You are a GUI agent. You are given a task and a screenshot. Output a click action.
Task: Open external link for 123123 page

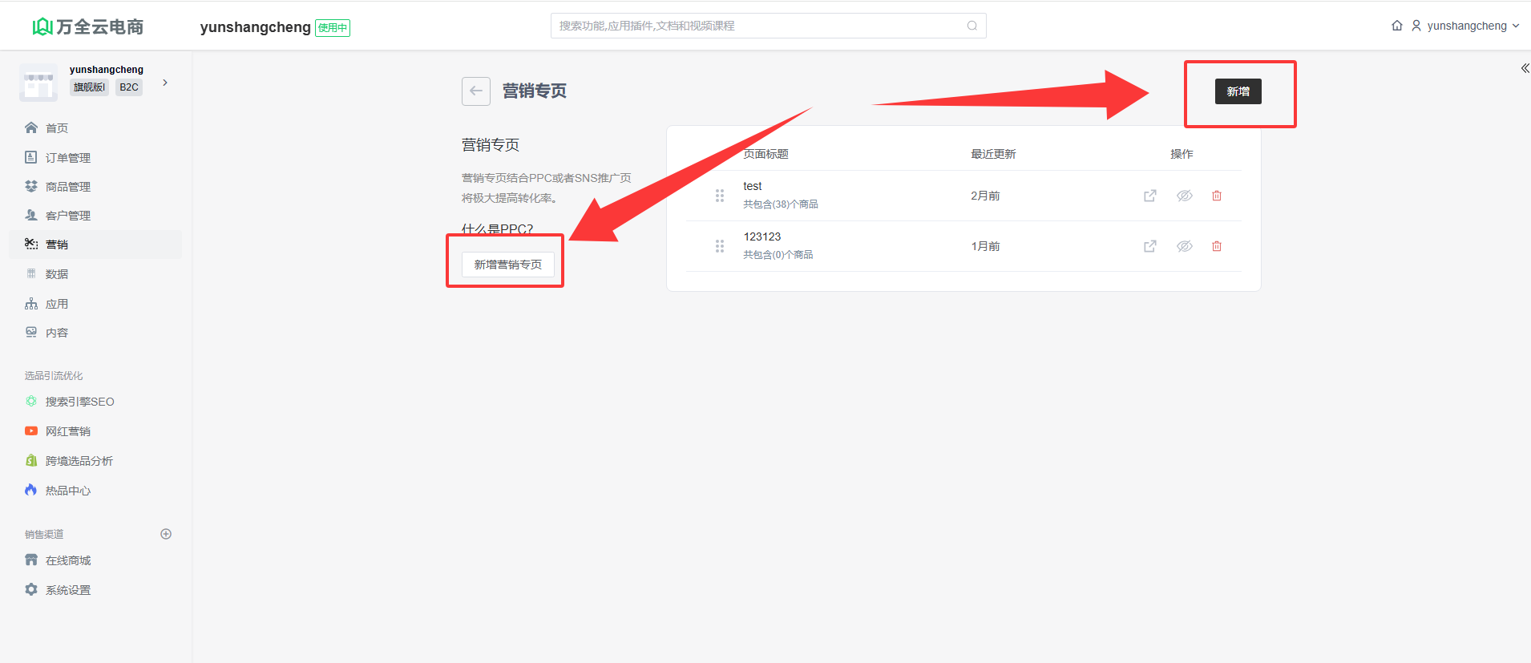point(1149,246)
